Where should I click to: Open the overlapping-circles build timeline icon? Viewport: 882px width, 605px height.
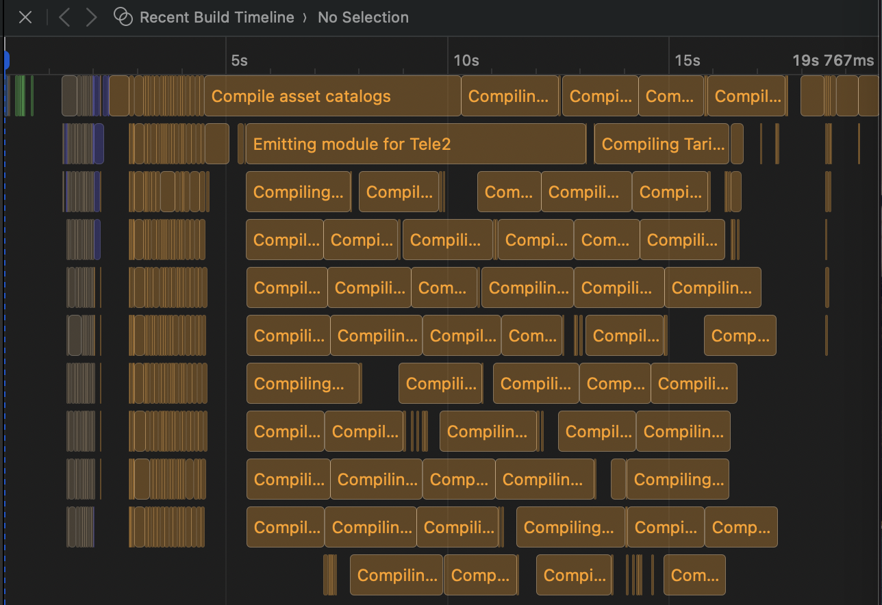(x=123, y=17)
